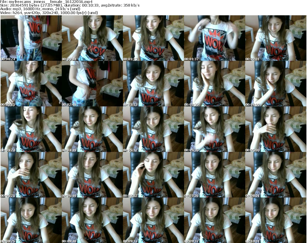Screen dimensions: 307x243
Task: Select the 00:02:01 thumbnail
Action: [x=276, y=38]
